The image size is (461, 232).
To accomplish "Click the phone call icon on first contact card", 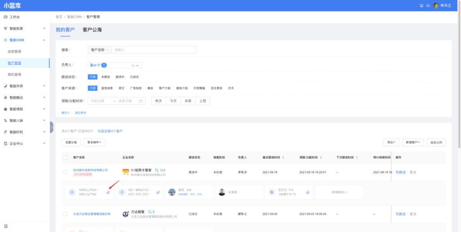I will click(108, 192).
